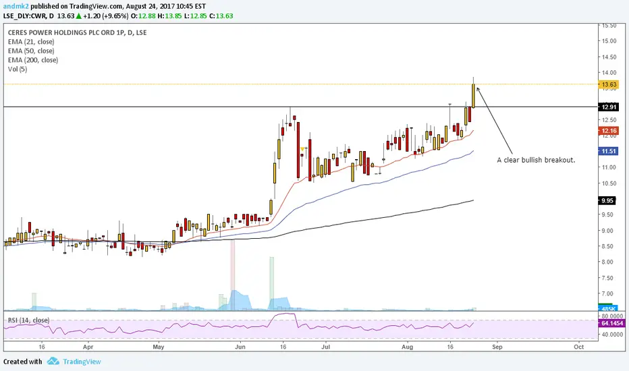Click the RSI (14, close) label
The width and height of the screenshot is (629, 371).
[28, 320]
